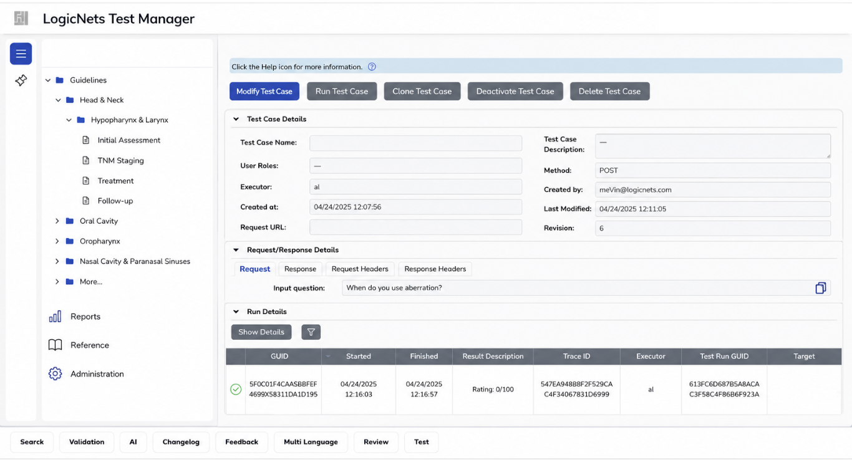Select Follow-up in the guidelines tree
The width and height of the screenshot is (852, 460).
point(115,201)
